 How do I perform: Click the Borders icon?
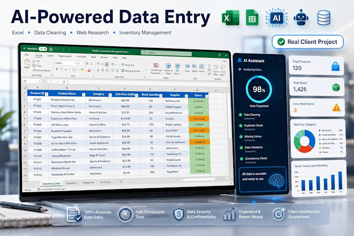74,70
